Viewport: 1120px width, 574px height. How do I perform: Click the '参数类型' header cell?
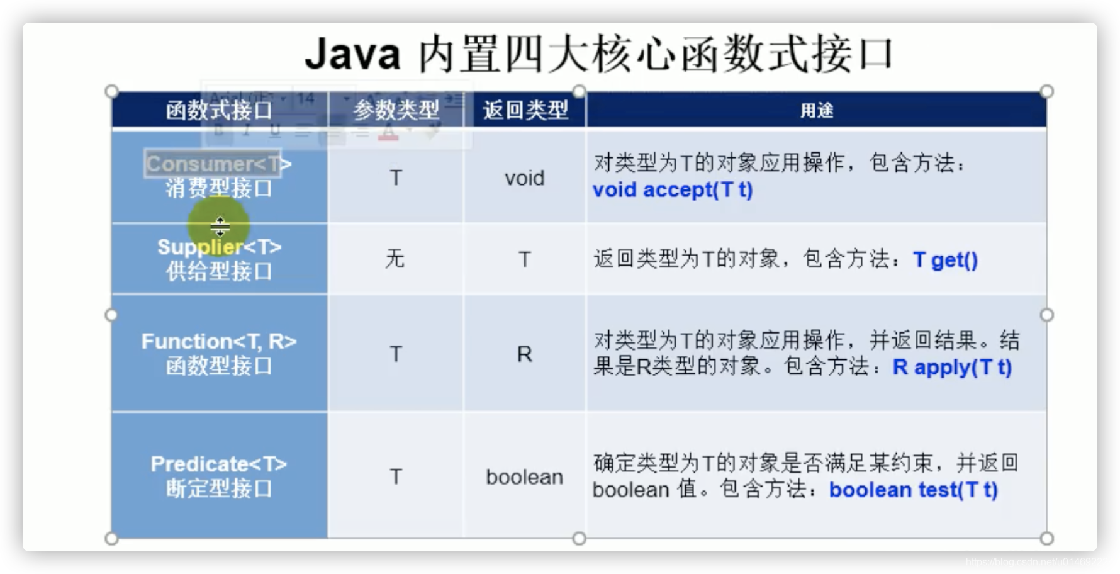[x=396, y=111]
